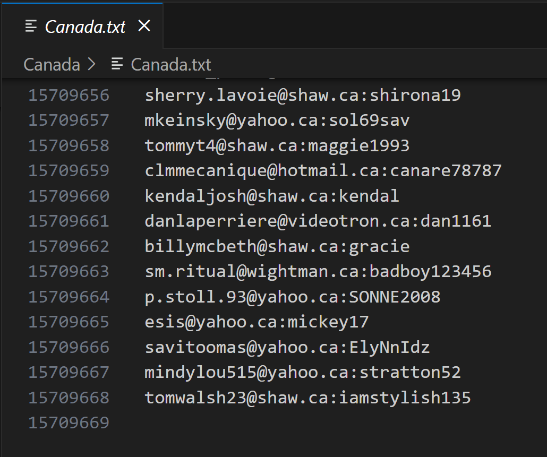
Task: Select line number 15709664 in the gutter
Action: (x=69, y=297)
